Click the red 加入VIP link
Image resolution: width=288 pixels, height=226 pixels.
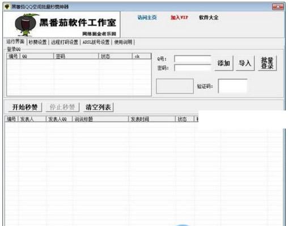tap(179, 18)
